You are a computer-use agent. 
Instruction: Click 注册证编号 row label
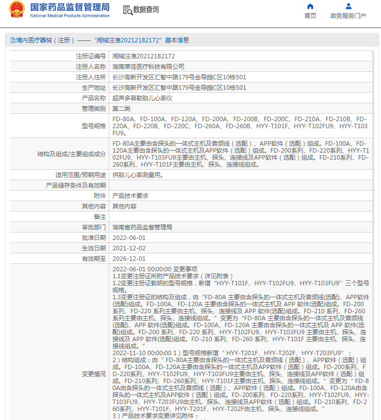coord(91,56)
